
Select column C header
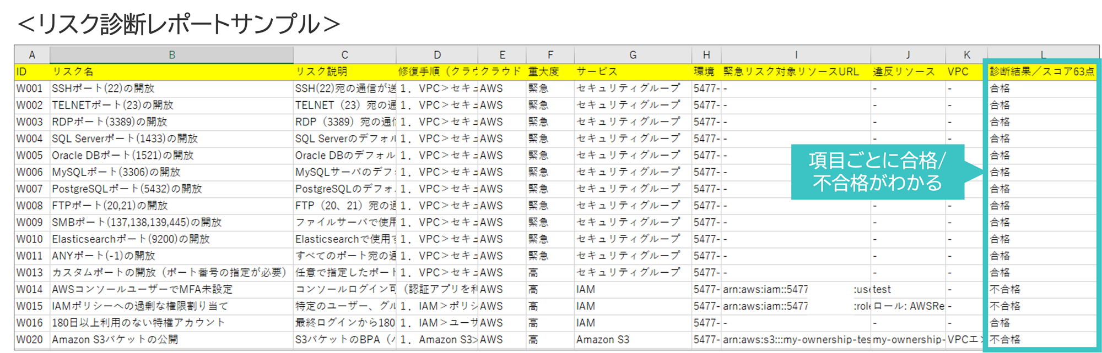click(x=344, y=55)
